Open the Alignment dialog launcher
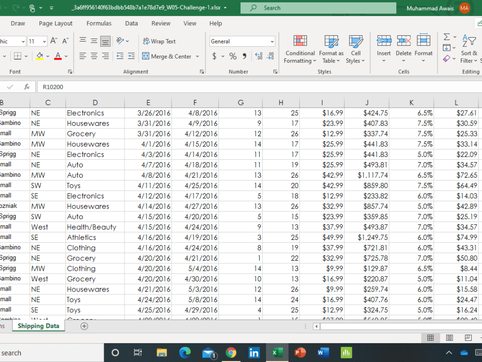Viewport: 482px width, 362px height. tap(201, 72)
